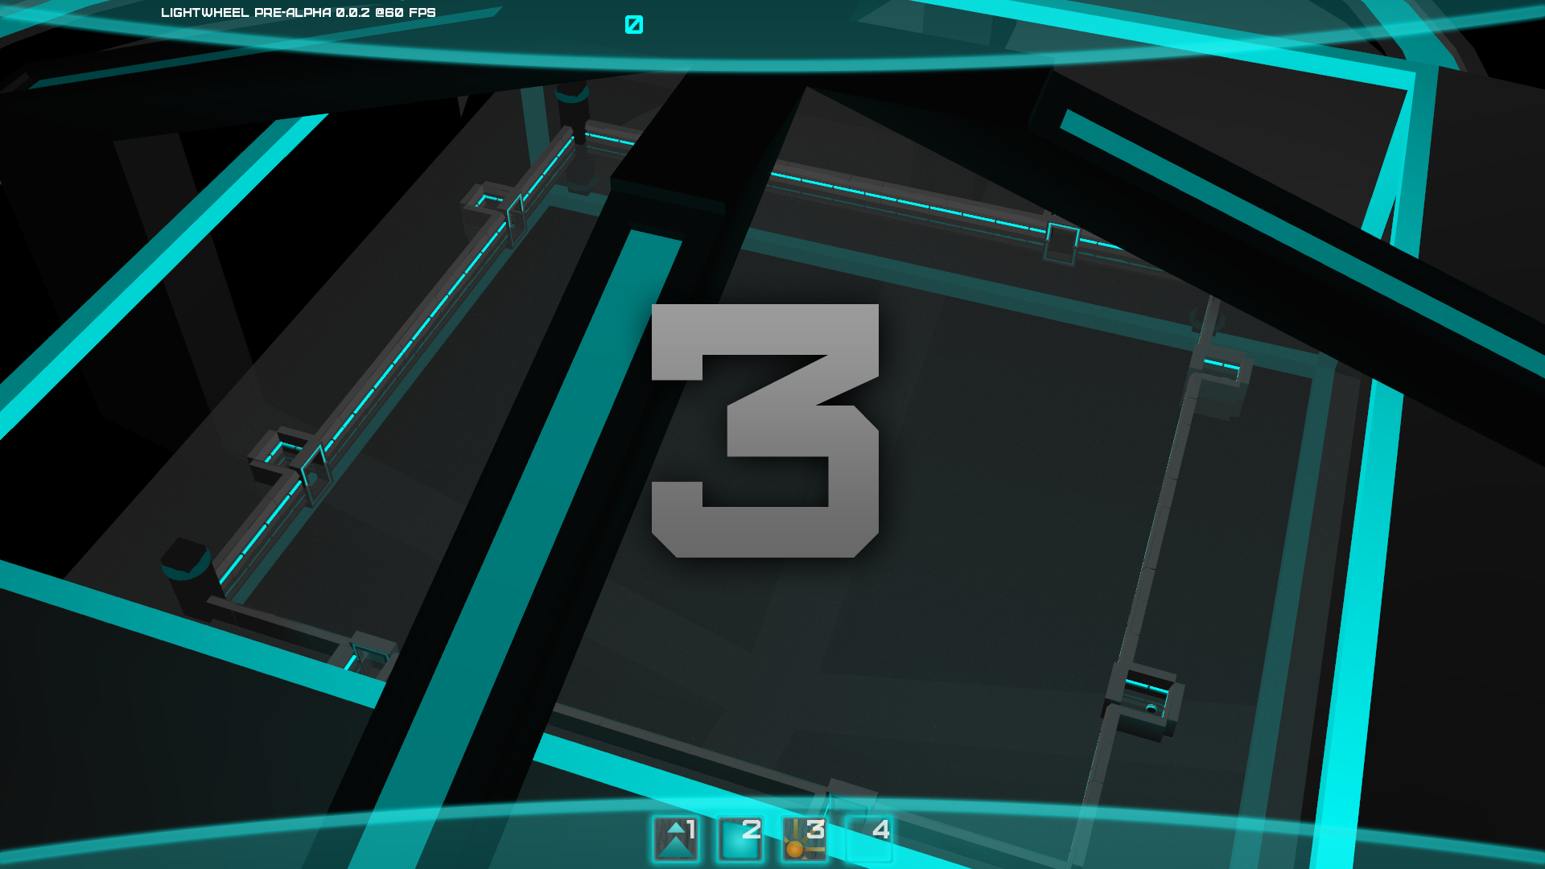Select ability slot 2 with cyan square
1545x869 pixels.
tap(740, 839)
